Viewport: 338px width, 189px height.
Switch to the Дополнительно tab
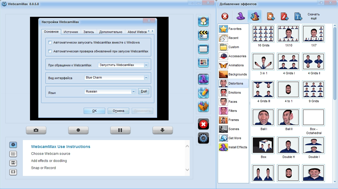[111, 32]
